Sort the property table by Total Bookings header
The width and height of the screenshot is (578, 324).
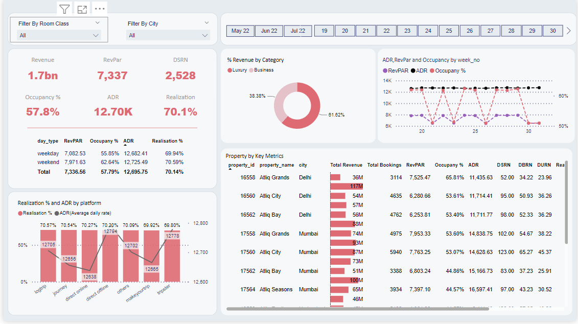tap(384, 165)
